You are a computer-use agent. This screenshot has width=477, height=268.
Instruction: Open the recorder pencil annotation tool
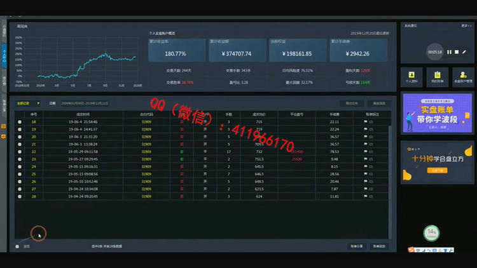(464, 52)
